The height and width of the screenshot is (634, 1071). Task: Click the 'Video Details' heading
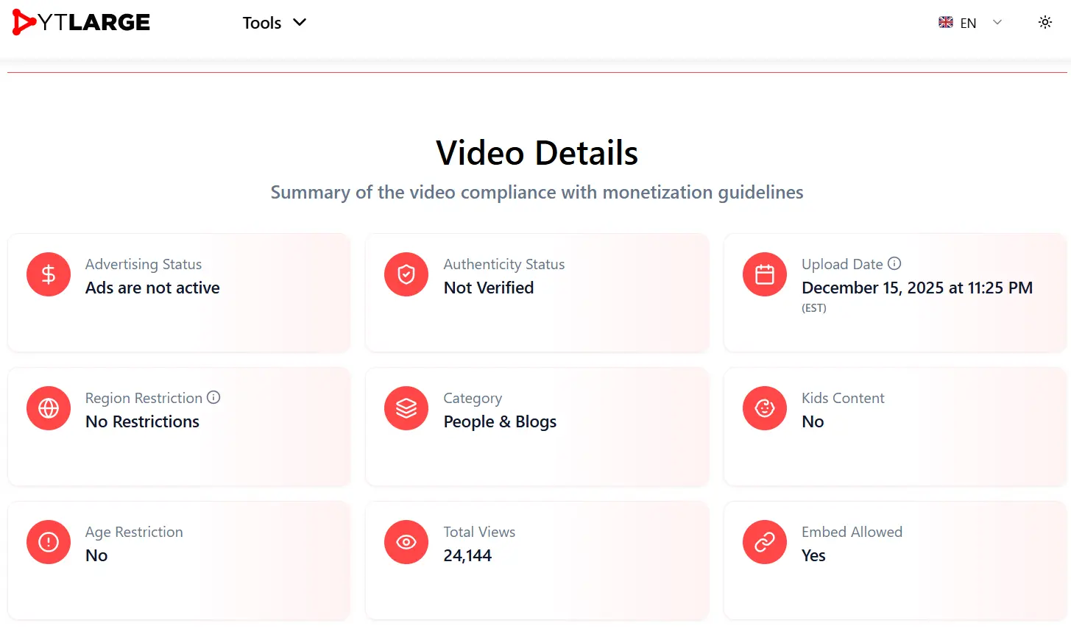(537, 153)
